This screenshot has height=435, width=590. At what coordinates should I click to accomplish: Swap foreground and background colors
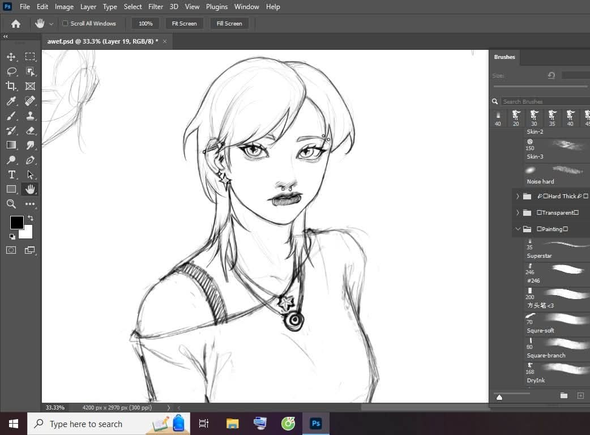31,218
